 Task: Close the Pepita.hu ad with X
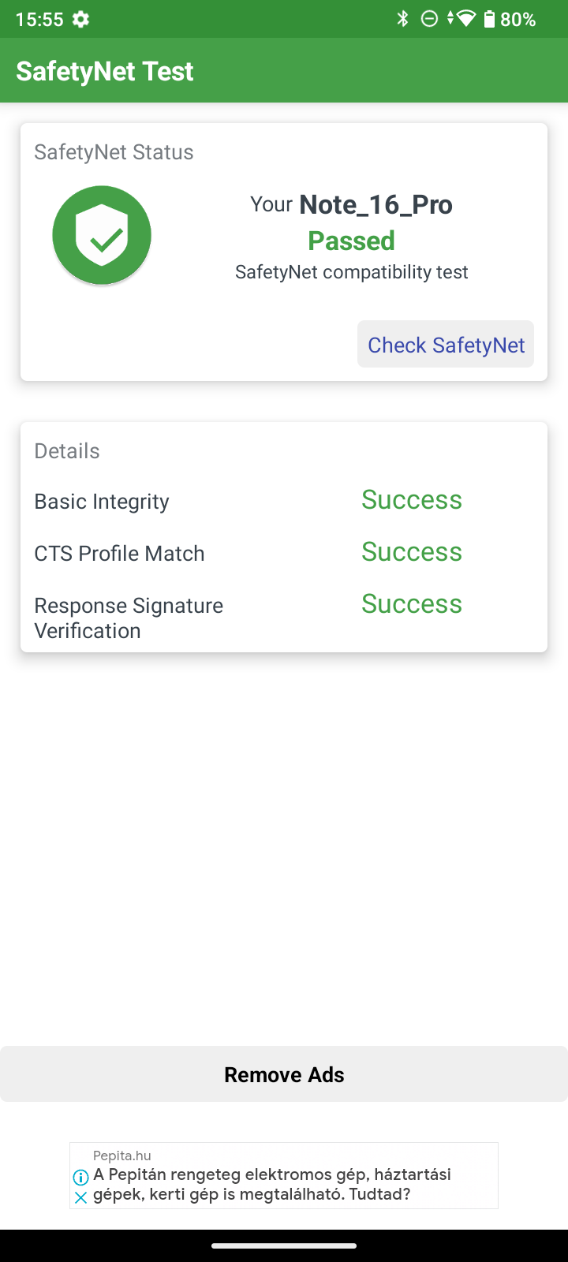80,1197
